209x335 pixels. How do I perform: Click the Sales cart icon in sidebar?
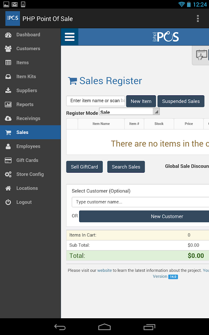(x=8, y=133)
